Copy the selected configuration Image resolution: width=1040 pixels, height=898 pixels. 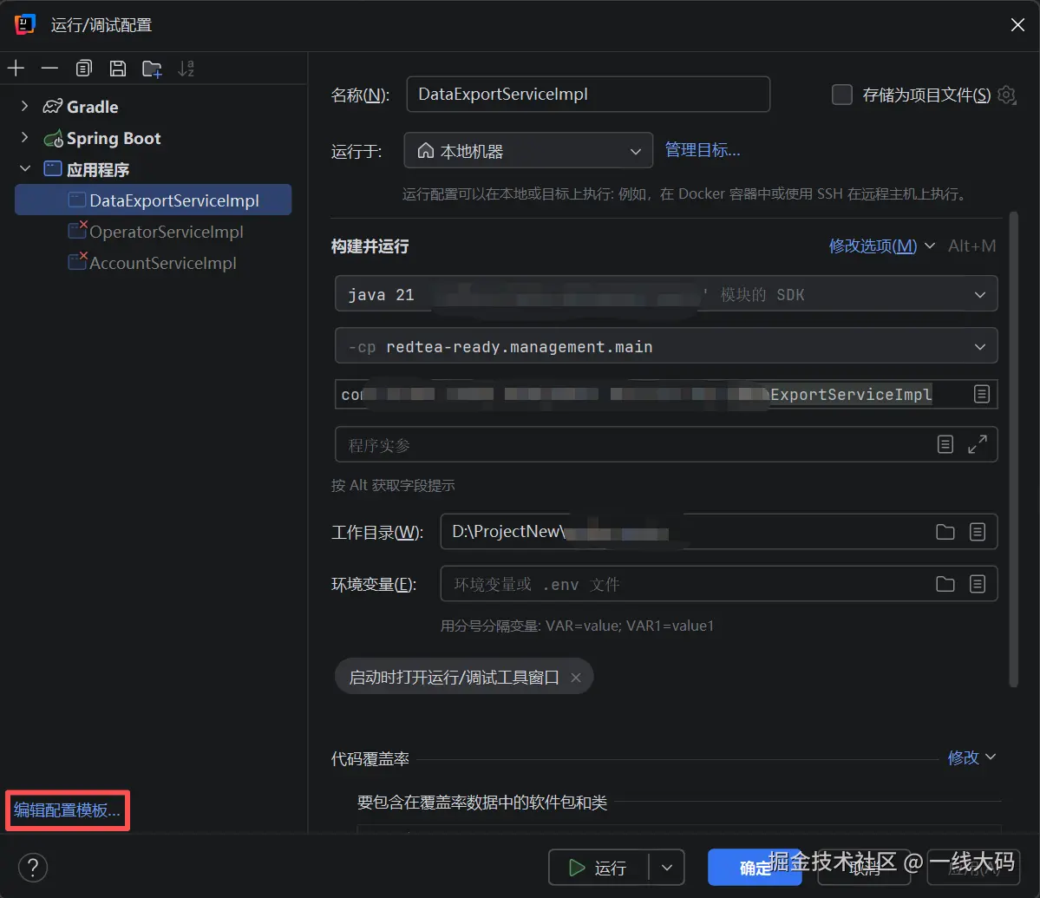coord(83,68)
